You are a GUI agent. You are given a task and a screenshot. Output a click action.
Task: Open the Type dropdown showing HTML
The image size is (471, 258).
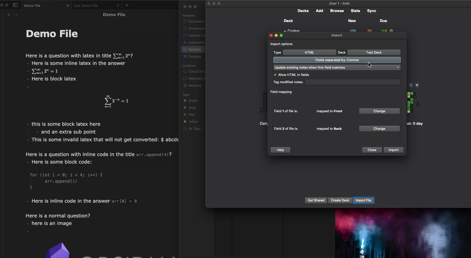pos(309,52)
